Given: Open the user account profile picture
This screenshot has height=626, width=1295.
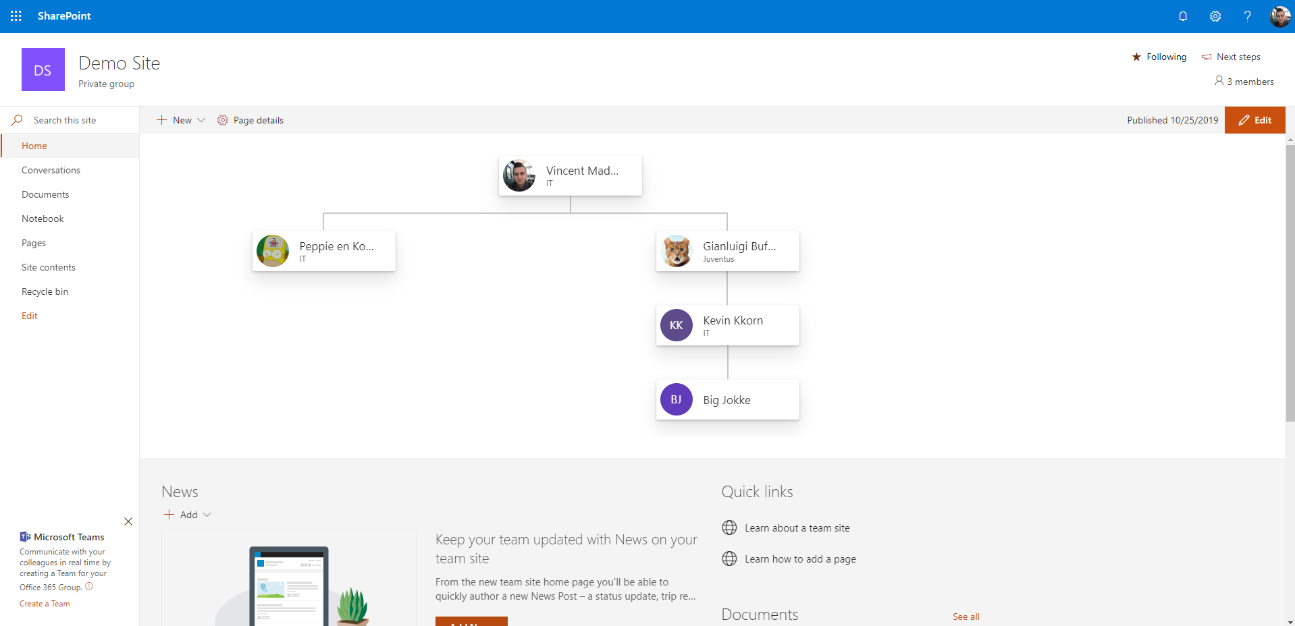Looking at the screenshot, I should 1279,16.
